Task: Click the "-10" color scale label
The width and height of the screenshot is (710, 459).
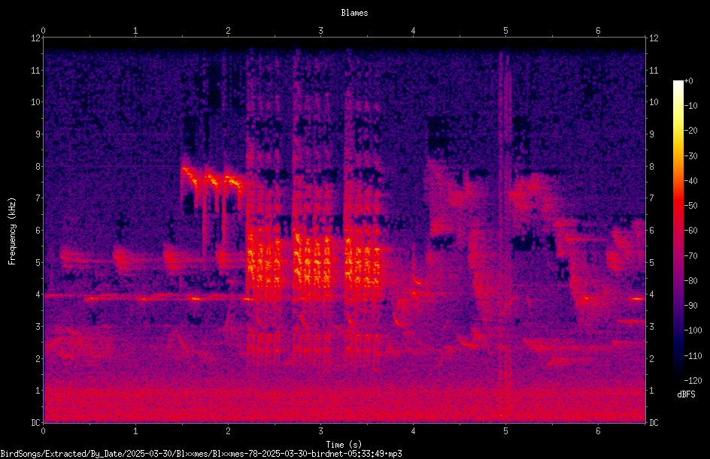Action: (x=690, y=106)
